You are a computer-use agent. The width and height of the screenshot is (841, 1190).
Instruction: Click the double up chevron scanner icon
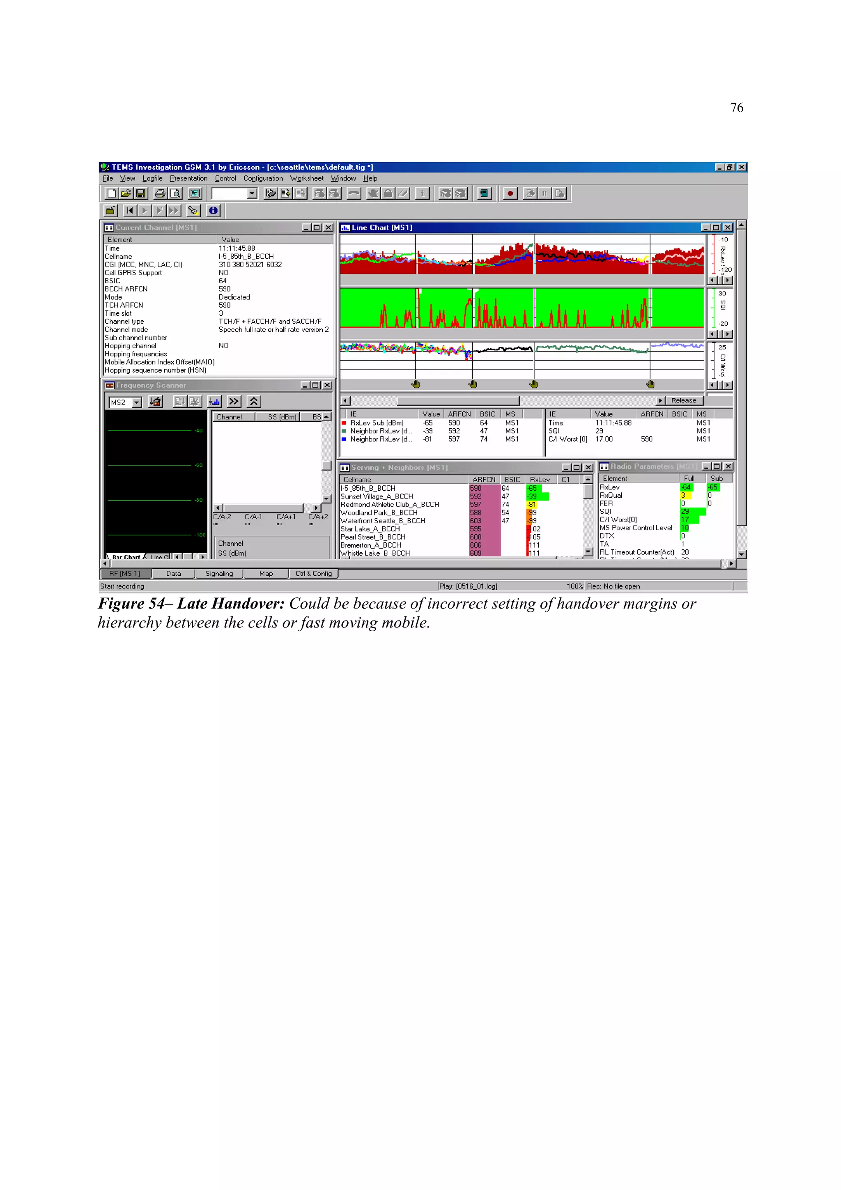[253, 402]
